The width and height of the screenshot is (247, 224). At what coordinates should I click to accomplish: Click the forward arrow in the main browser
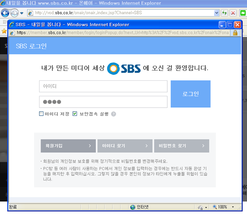point(14,13)
